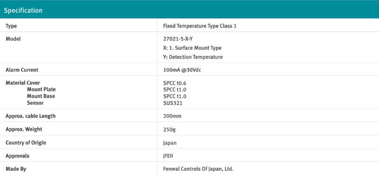
Task: Click the SUS321 sensor material value
Action: pos(173,103)
